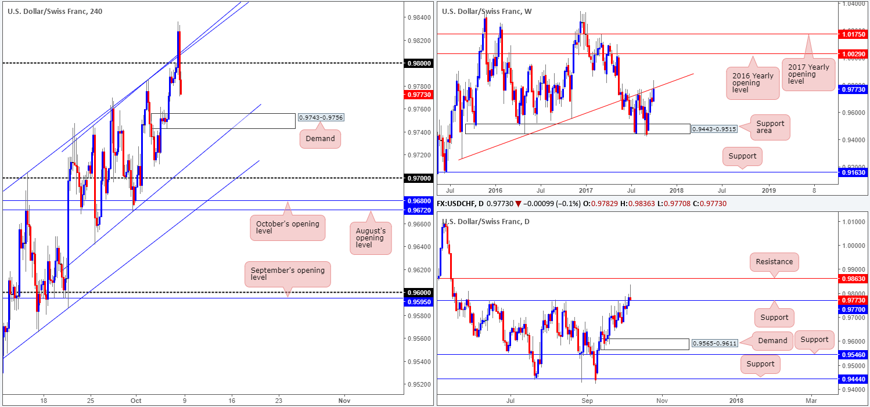Select the black 0.96000 price label
The height and width of the screenshot is (407, 870).
tap(419, 293)
